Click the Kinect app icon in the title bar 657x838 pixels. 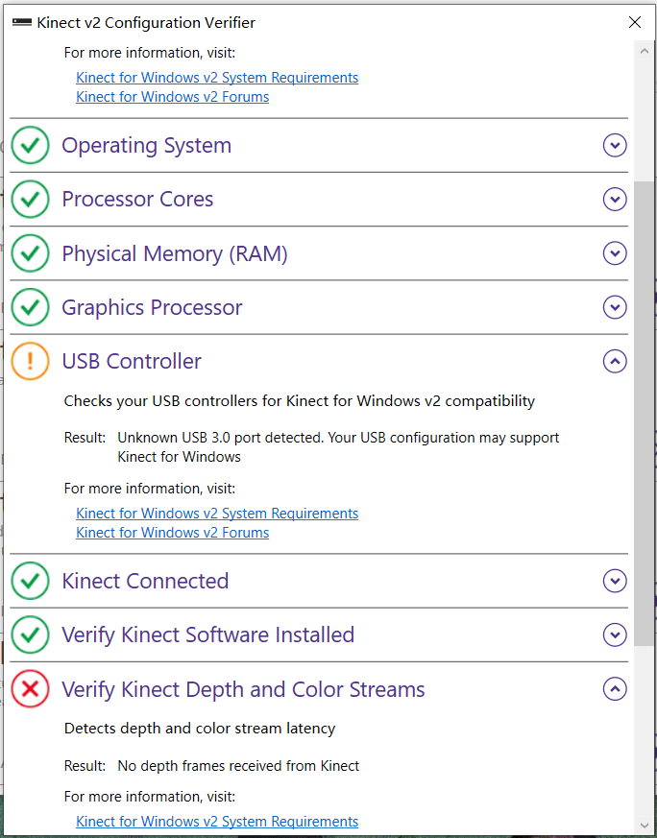point(21,22)
